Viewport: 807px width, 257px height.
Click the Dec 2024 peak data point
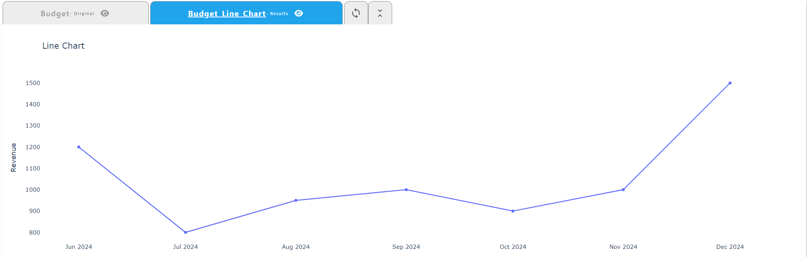coord(730,83)
